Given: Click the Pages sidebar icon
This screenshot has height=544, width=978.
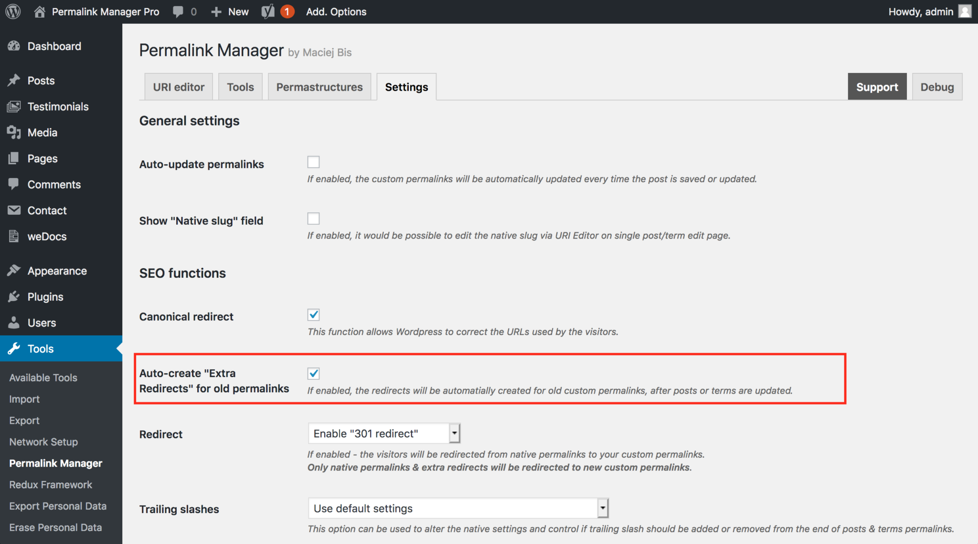Looking at the screenshot, I should [14, 158].
